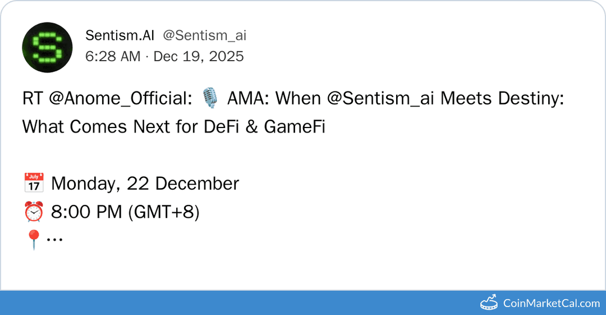The image size is (606, 315).
Task: Open the grey @Sentism_ai handle in header
Action: click(204, 35)
